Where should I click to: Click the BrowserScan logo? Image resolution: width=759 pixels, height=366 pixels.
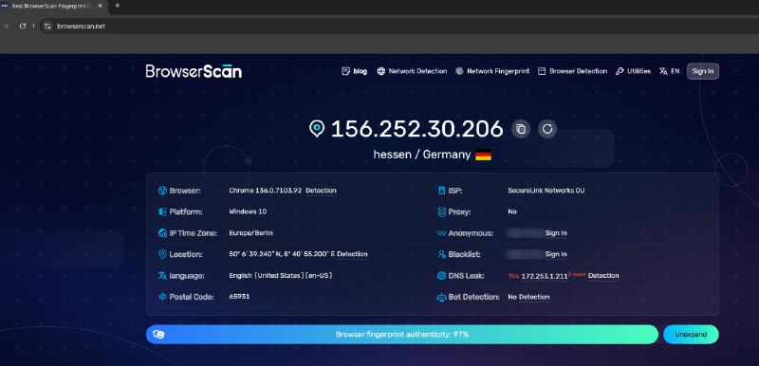pos(194,71)
